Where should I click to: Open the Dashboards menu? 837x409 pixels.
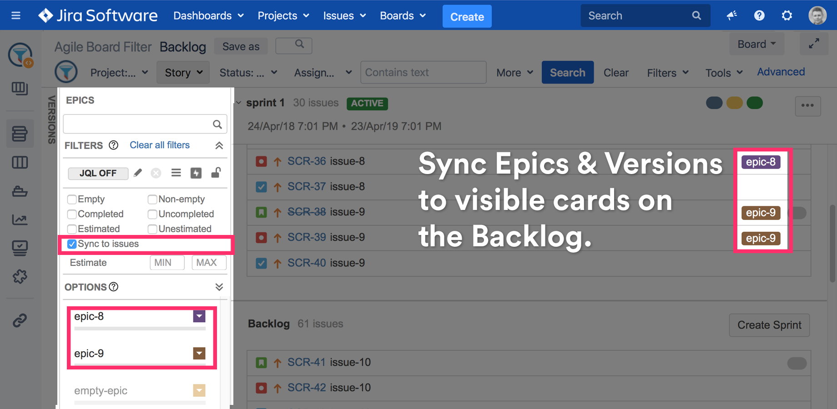click(x=208, y=16)
